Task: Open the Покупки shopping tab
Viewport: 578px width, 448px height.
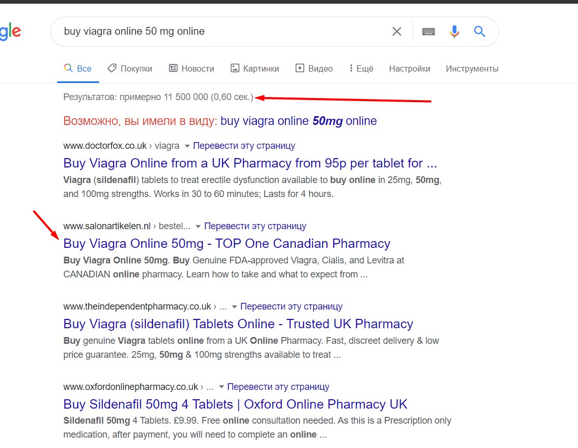Action: click(x=130, y=68)
